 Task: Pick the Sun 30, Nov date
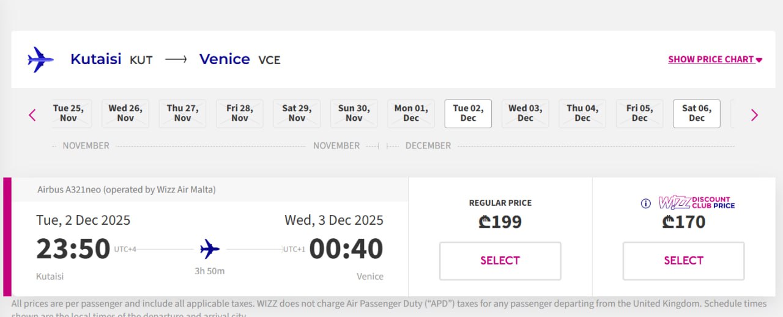[x=354, y=114]
